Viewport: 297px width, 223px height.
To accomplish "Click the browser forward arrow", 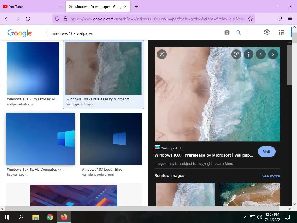I will pos(17,19).
